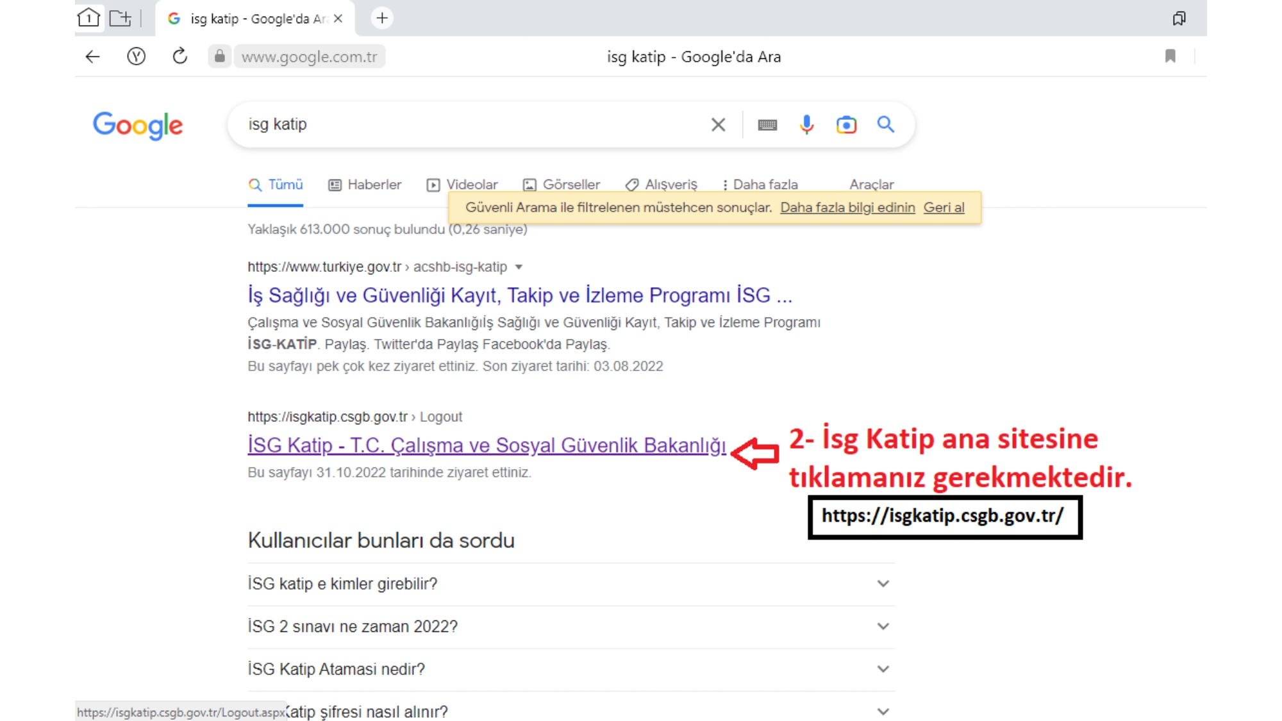Expand "İSG Katip Atamasi nedir?" question
The image size is (1282, 721).
[x=883, y=669]
